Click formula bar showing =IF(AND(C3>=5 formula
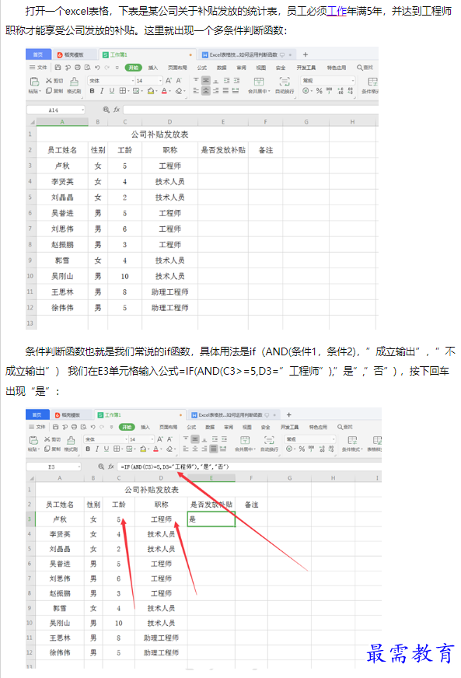461x678 pixels. (x=249, y=467)
